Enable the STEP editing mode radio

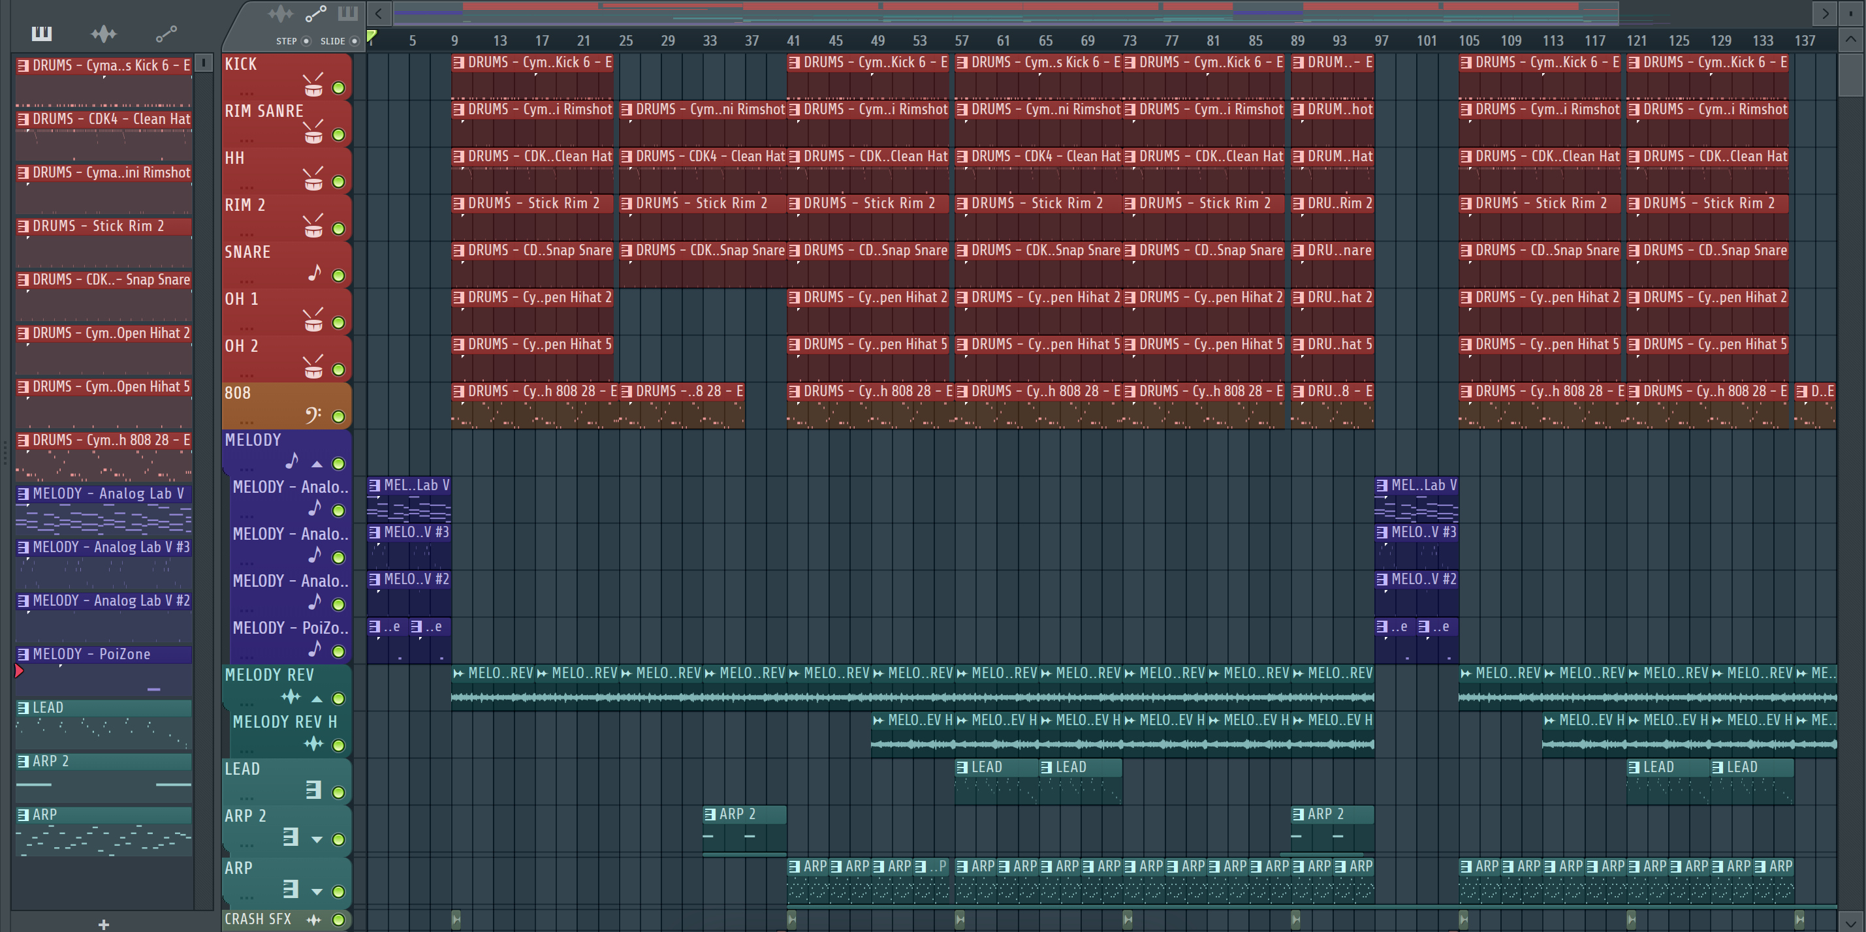(306, 41)
